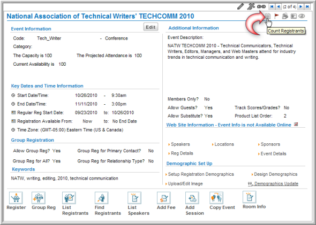Click the Find Registrants icon

(101, 198)
